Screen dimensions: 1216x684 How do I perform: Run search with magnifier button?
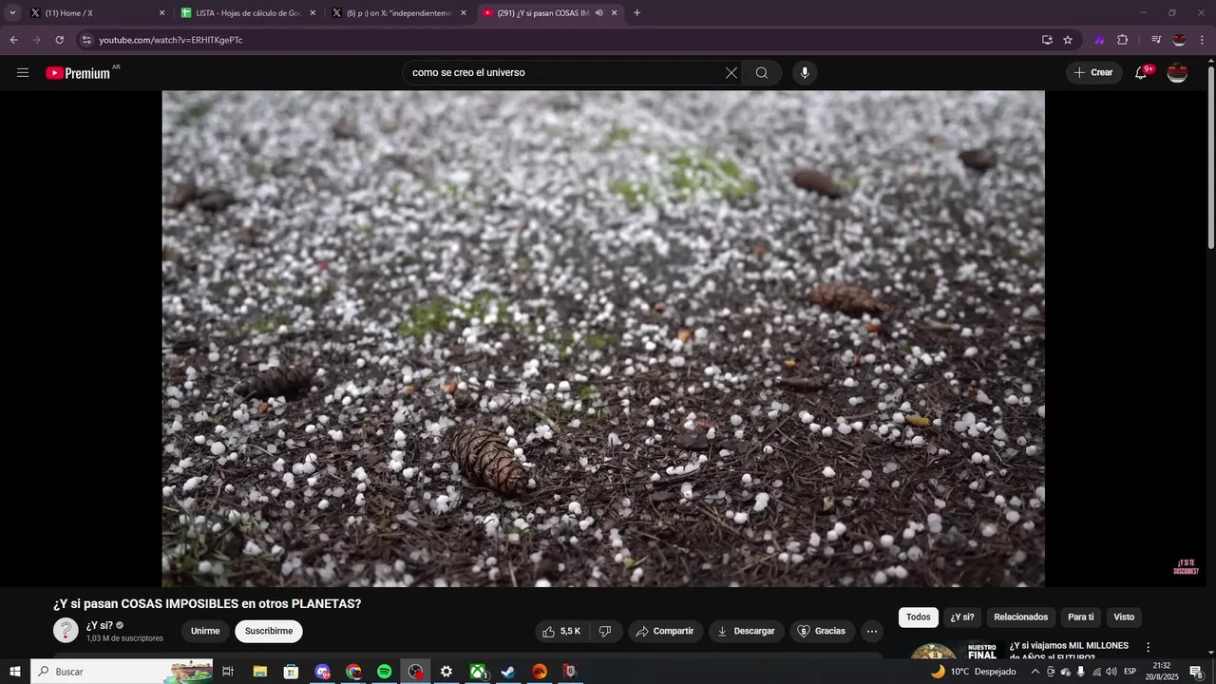(762, 73)
